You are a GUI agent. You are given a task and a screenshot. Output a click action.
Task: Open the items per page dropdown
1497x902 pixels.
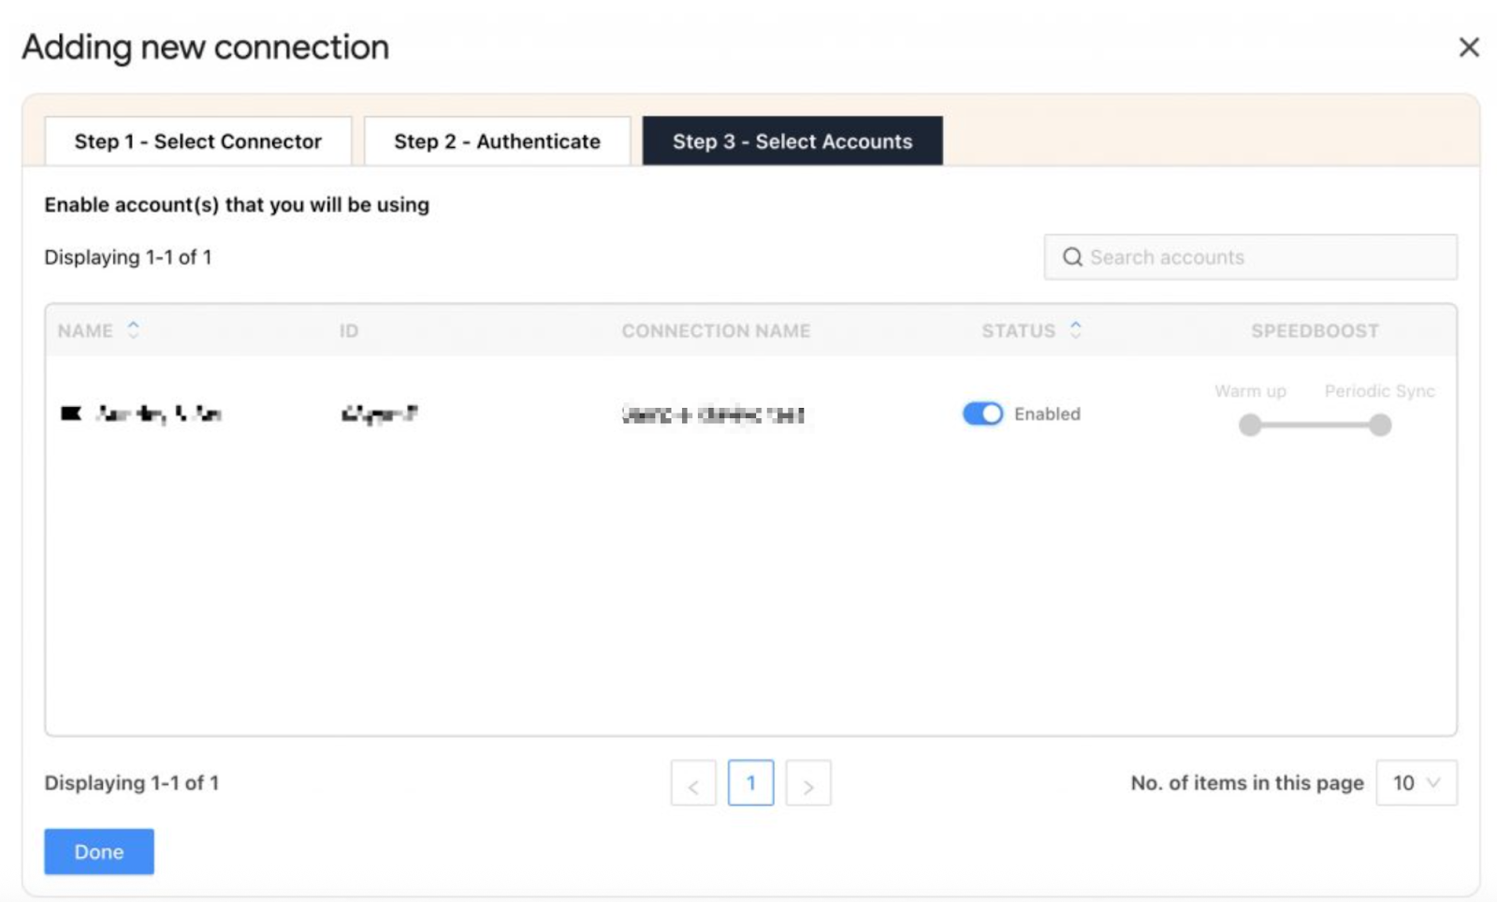tap(1416, 783)
